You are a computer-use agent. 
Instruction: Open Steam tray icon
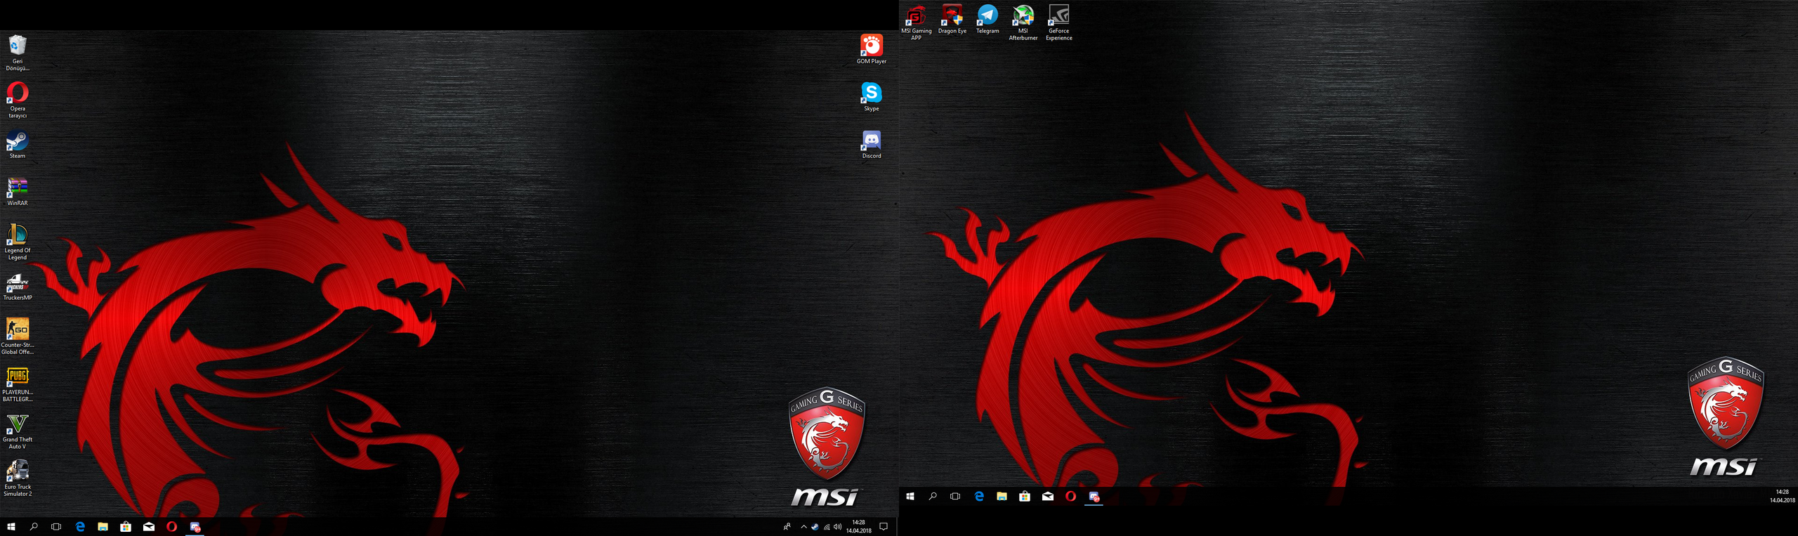pyautogui.click(x=815, y=527)
